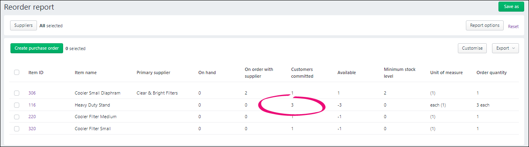Click the Save as button

point(511,6)
